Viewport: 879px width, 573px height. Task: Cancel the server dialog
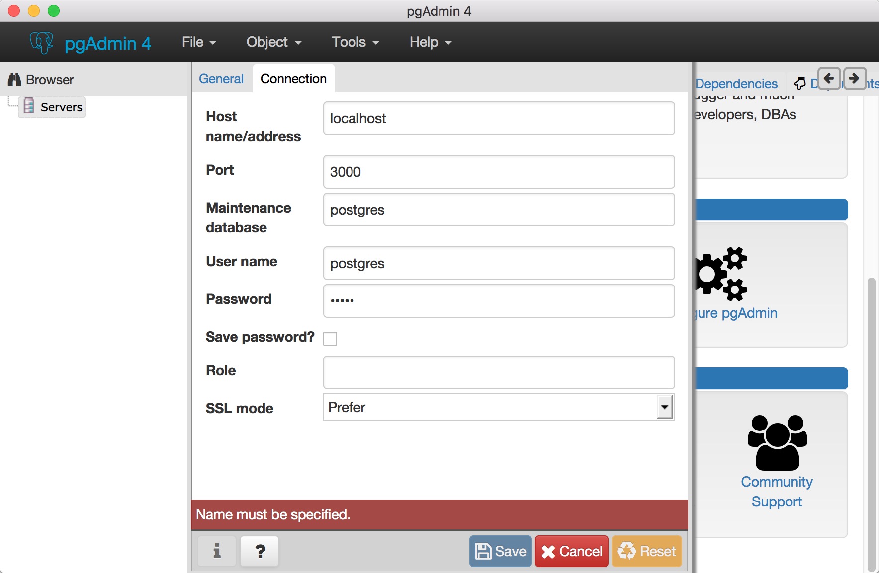click(x=572, y=551)
